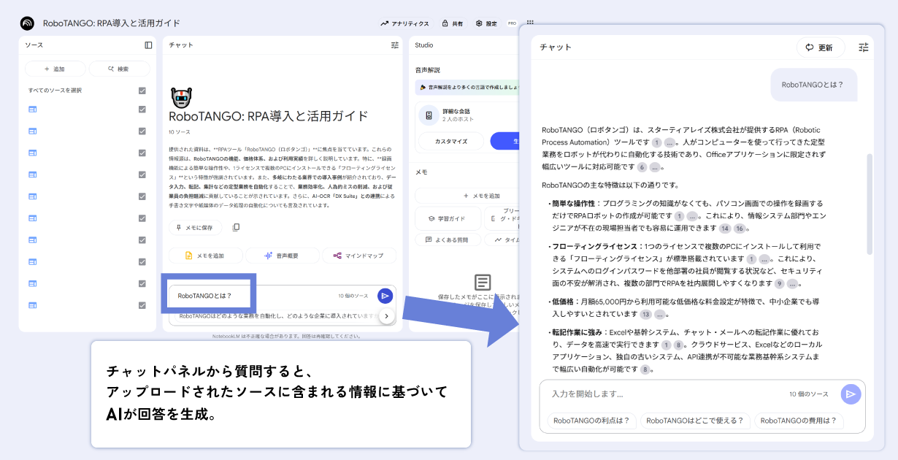
Task: Open Settings (設定) in the header
Action: 486,23
